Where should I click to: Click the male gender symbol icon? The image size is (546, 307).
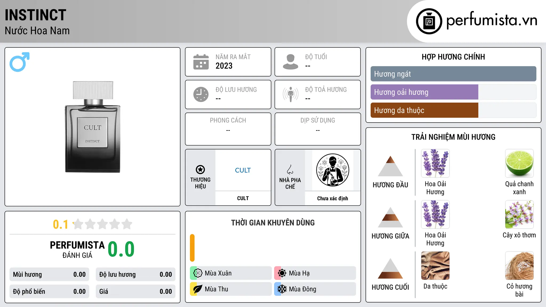click(x=19, y=62)
